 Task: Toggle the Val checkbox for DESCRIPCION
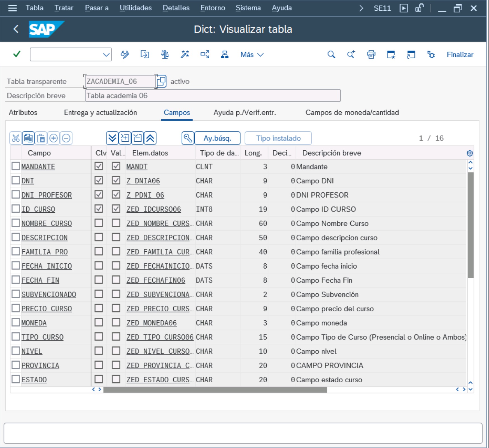pyautogui.click(x=116, y=237)
